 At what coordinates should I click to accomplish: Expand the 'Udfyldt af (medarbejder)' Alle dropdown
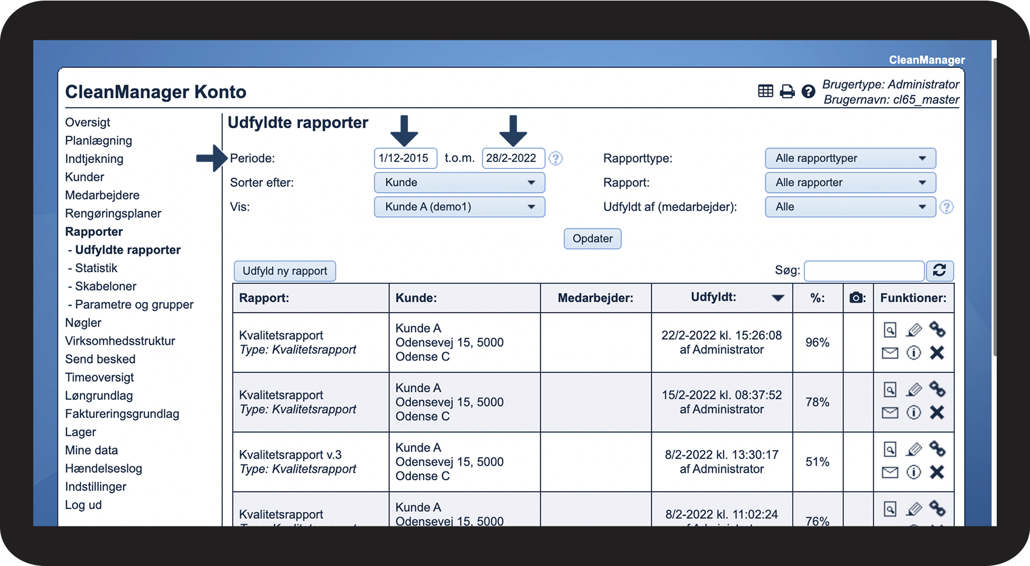coord(850,207)
